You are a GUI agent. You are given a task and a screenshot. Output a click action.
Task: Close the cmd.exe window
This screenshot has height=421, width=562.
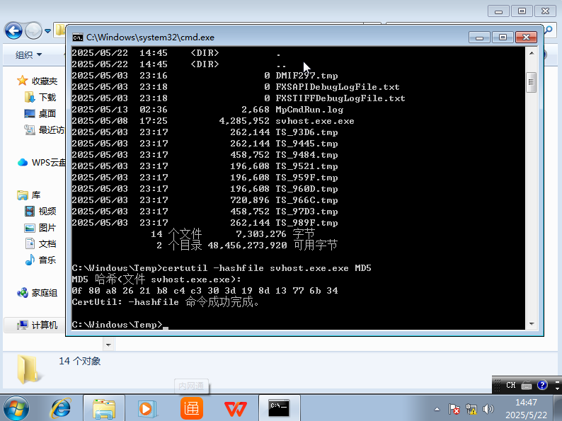pos(526,38)
